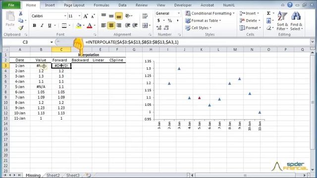Open Excel Help question mark

click(290, 5)
